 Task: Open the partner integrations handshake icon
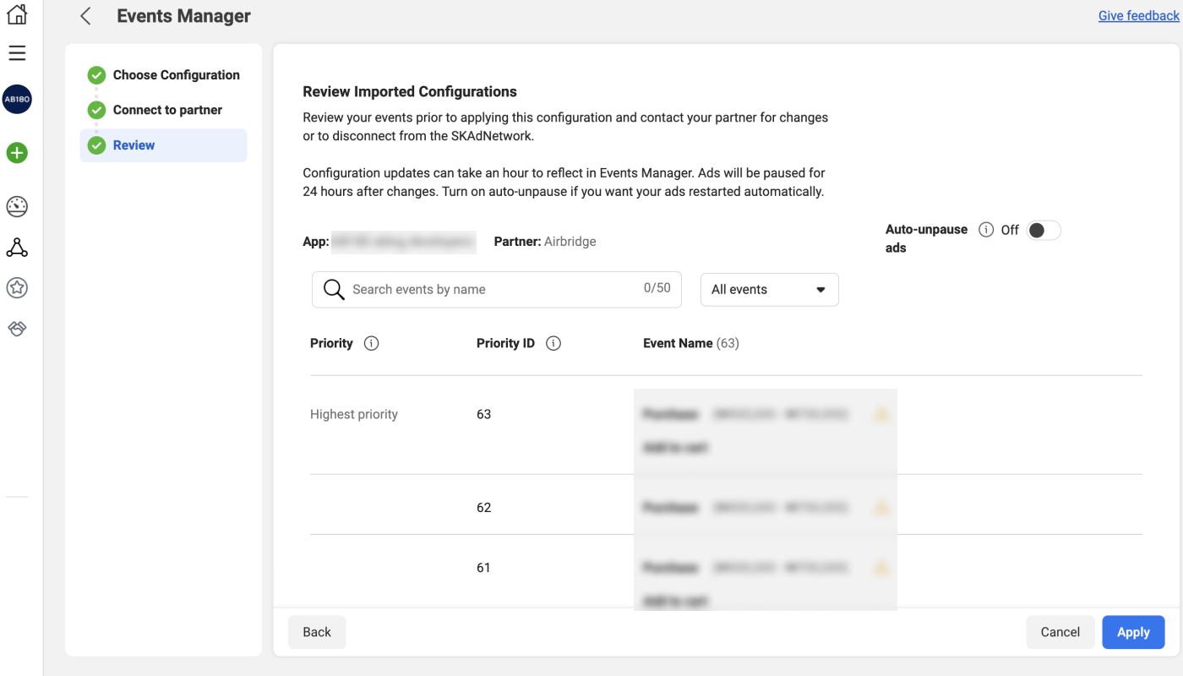17,329
